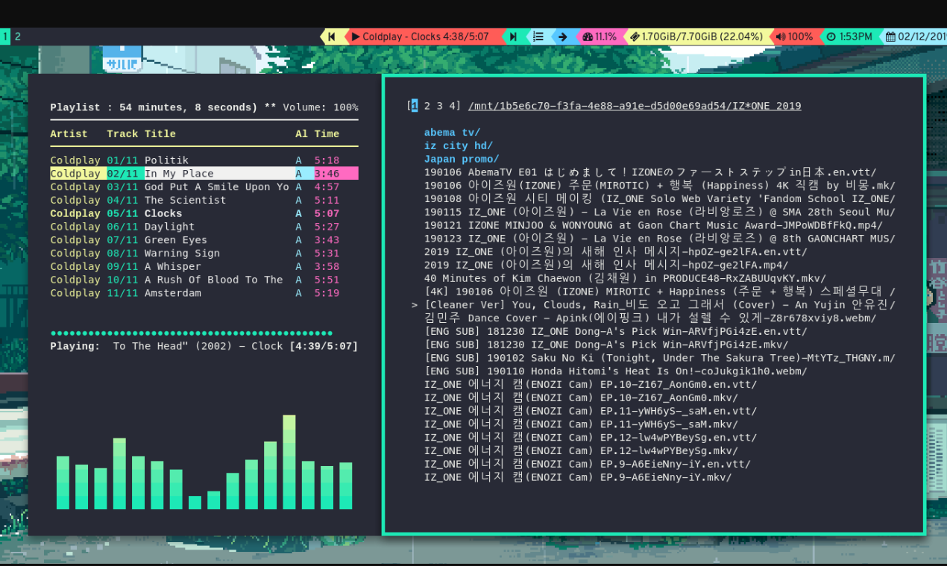Select highlighted track In My Place
The width and height of the screenshot is (947, 566).
point(204,174)
